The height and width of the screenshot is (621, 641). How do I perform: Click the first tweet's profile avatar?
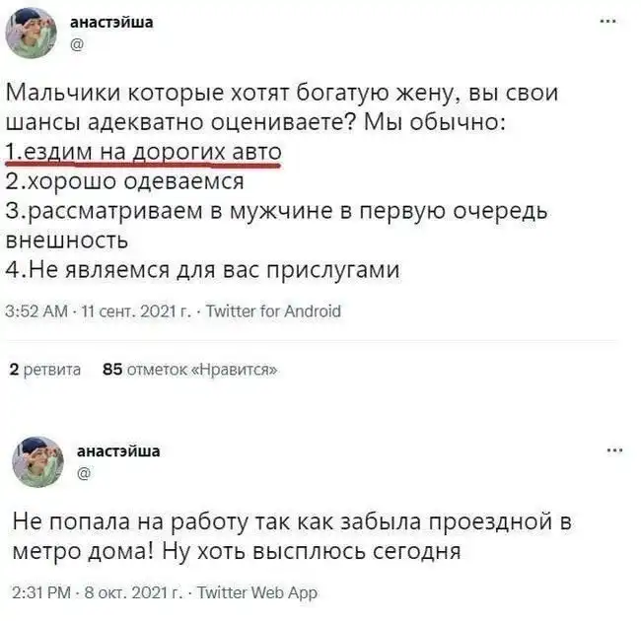[x=32, y=33]
